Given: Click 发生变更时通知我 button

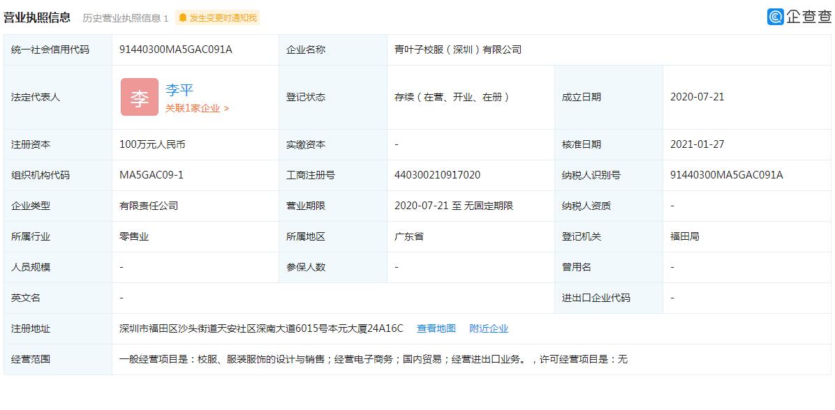Looking at the screenshot, I should [x=217, y=17].
